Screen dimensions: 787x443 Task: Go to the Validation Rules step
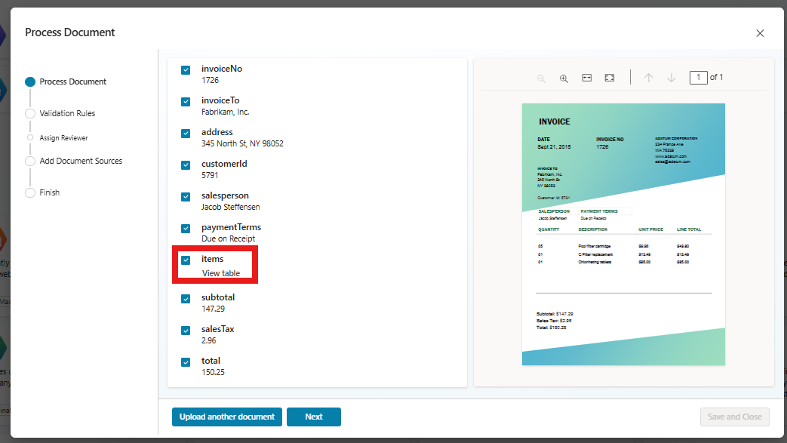(67, 113)
